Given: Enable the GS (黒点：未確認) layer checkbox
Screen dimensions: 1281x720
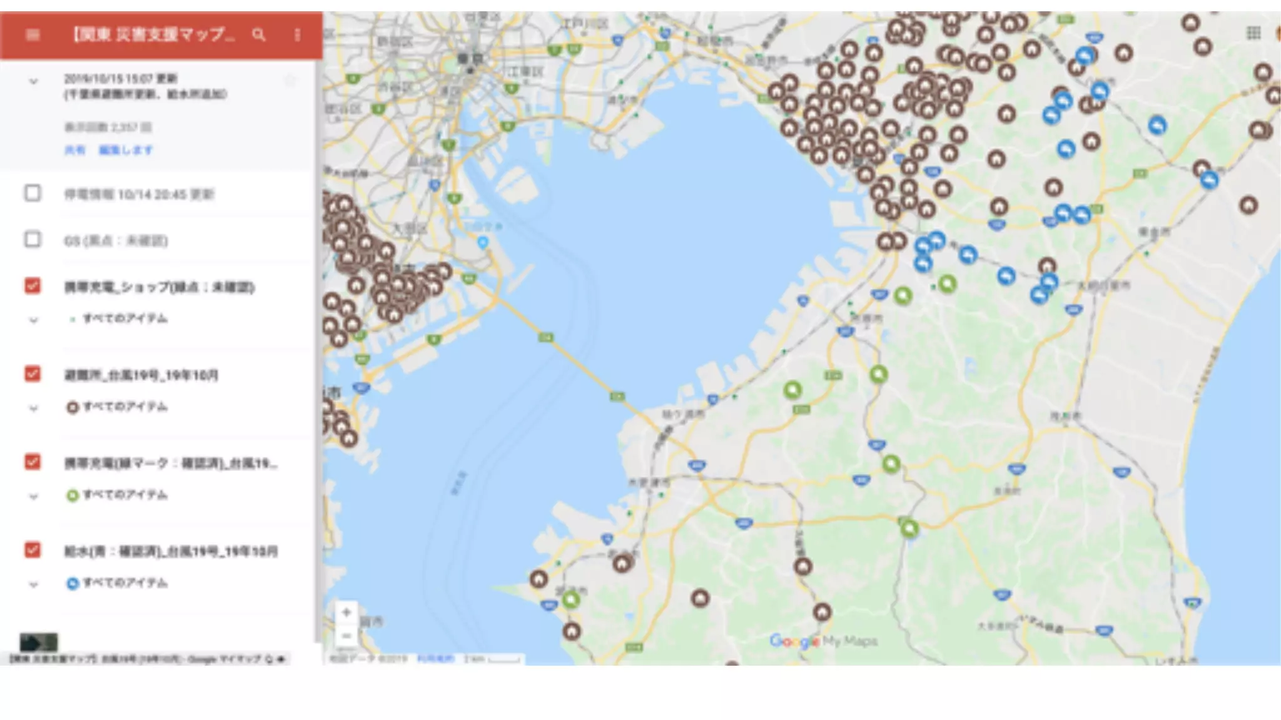Looking at the screenshot, I should pos(33,239).
